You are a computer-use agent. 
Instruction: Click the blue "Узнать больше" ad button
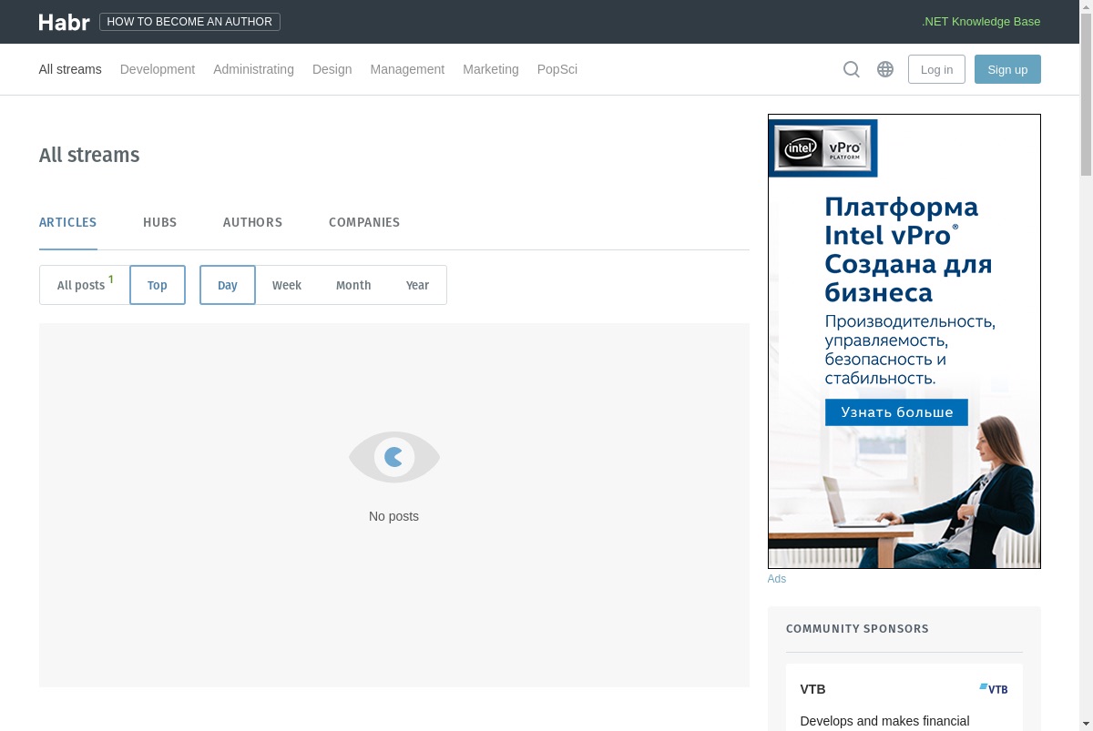[x=896, y=411]
